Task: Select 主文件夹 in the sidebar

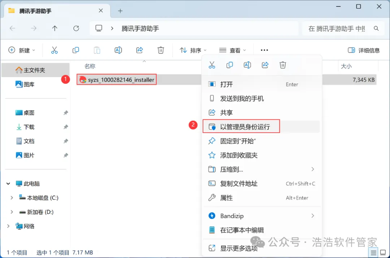Action: (35, 70)
